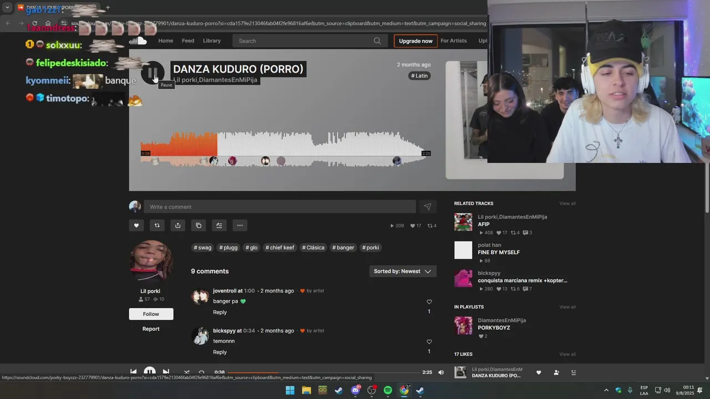Click View all next to 17 Likes
The width and height of the screenshot is (710, 399).
pyautogui.click(x=567, y=354)
